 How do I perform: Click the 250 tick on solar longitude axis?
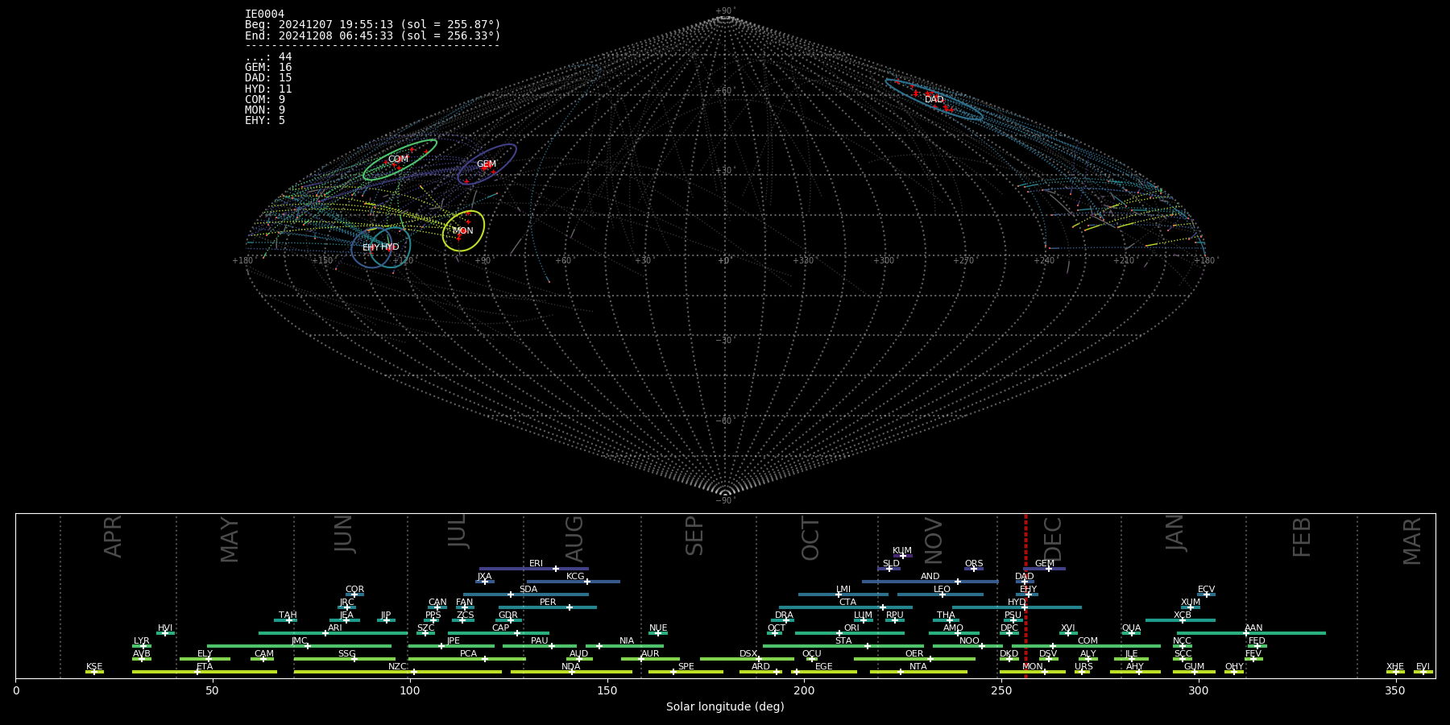(1001, 690)
